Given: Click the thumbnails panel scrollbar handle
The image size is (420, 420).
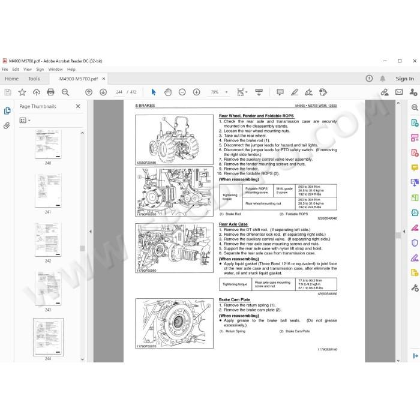Looking at the screenshot, I should (83, 248).
